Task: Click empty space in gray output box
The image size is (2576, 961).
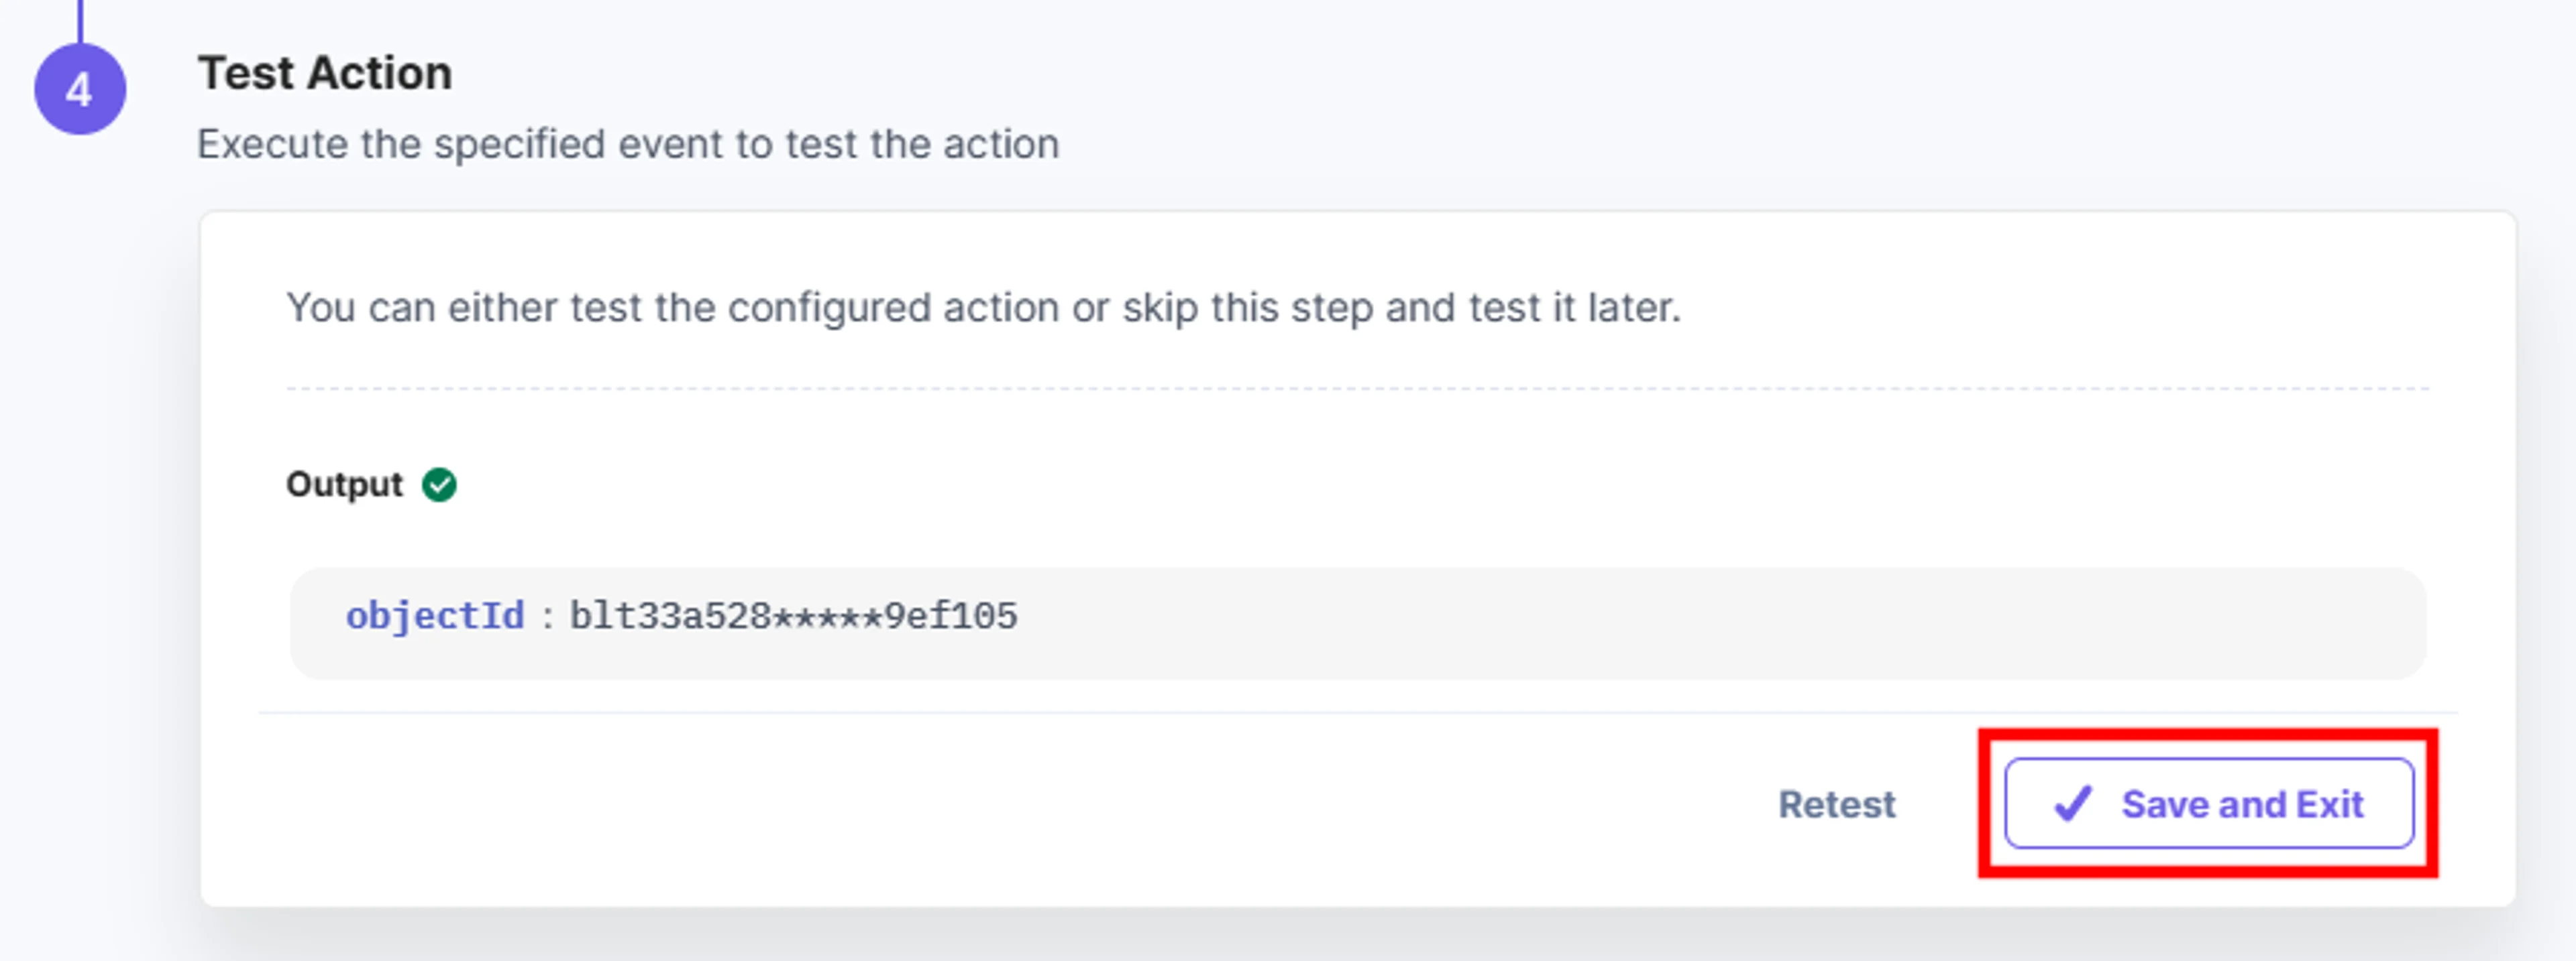Action: click(x=1700, y=623)
